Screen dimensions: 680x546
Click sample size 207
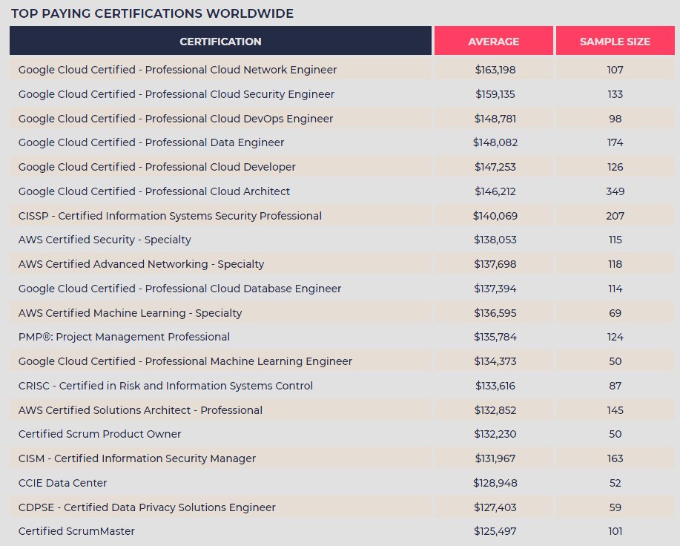tap(615, 216)
